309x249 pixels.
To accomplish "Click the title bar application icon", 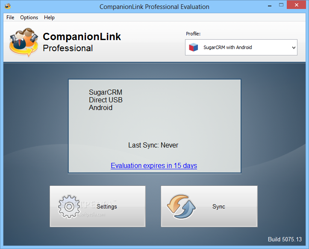I will coord(8,6).
